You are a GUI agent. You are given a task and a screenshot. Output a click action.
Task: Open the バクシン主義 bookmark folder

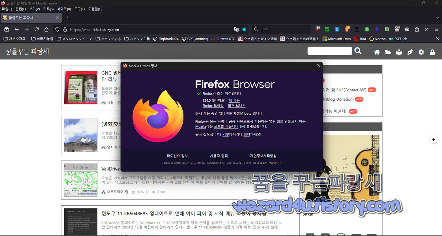pyautogui.click(x=137, y=39)
